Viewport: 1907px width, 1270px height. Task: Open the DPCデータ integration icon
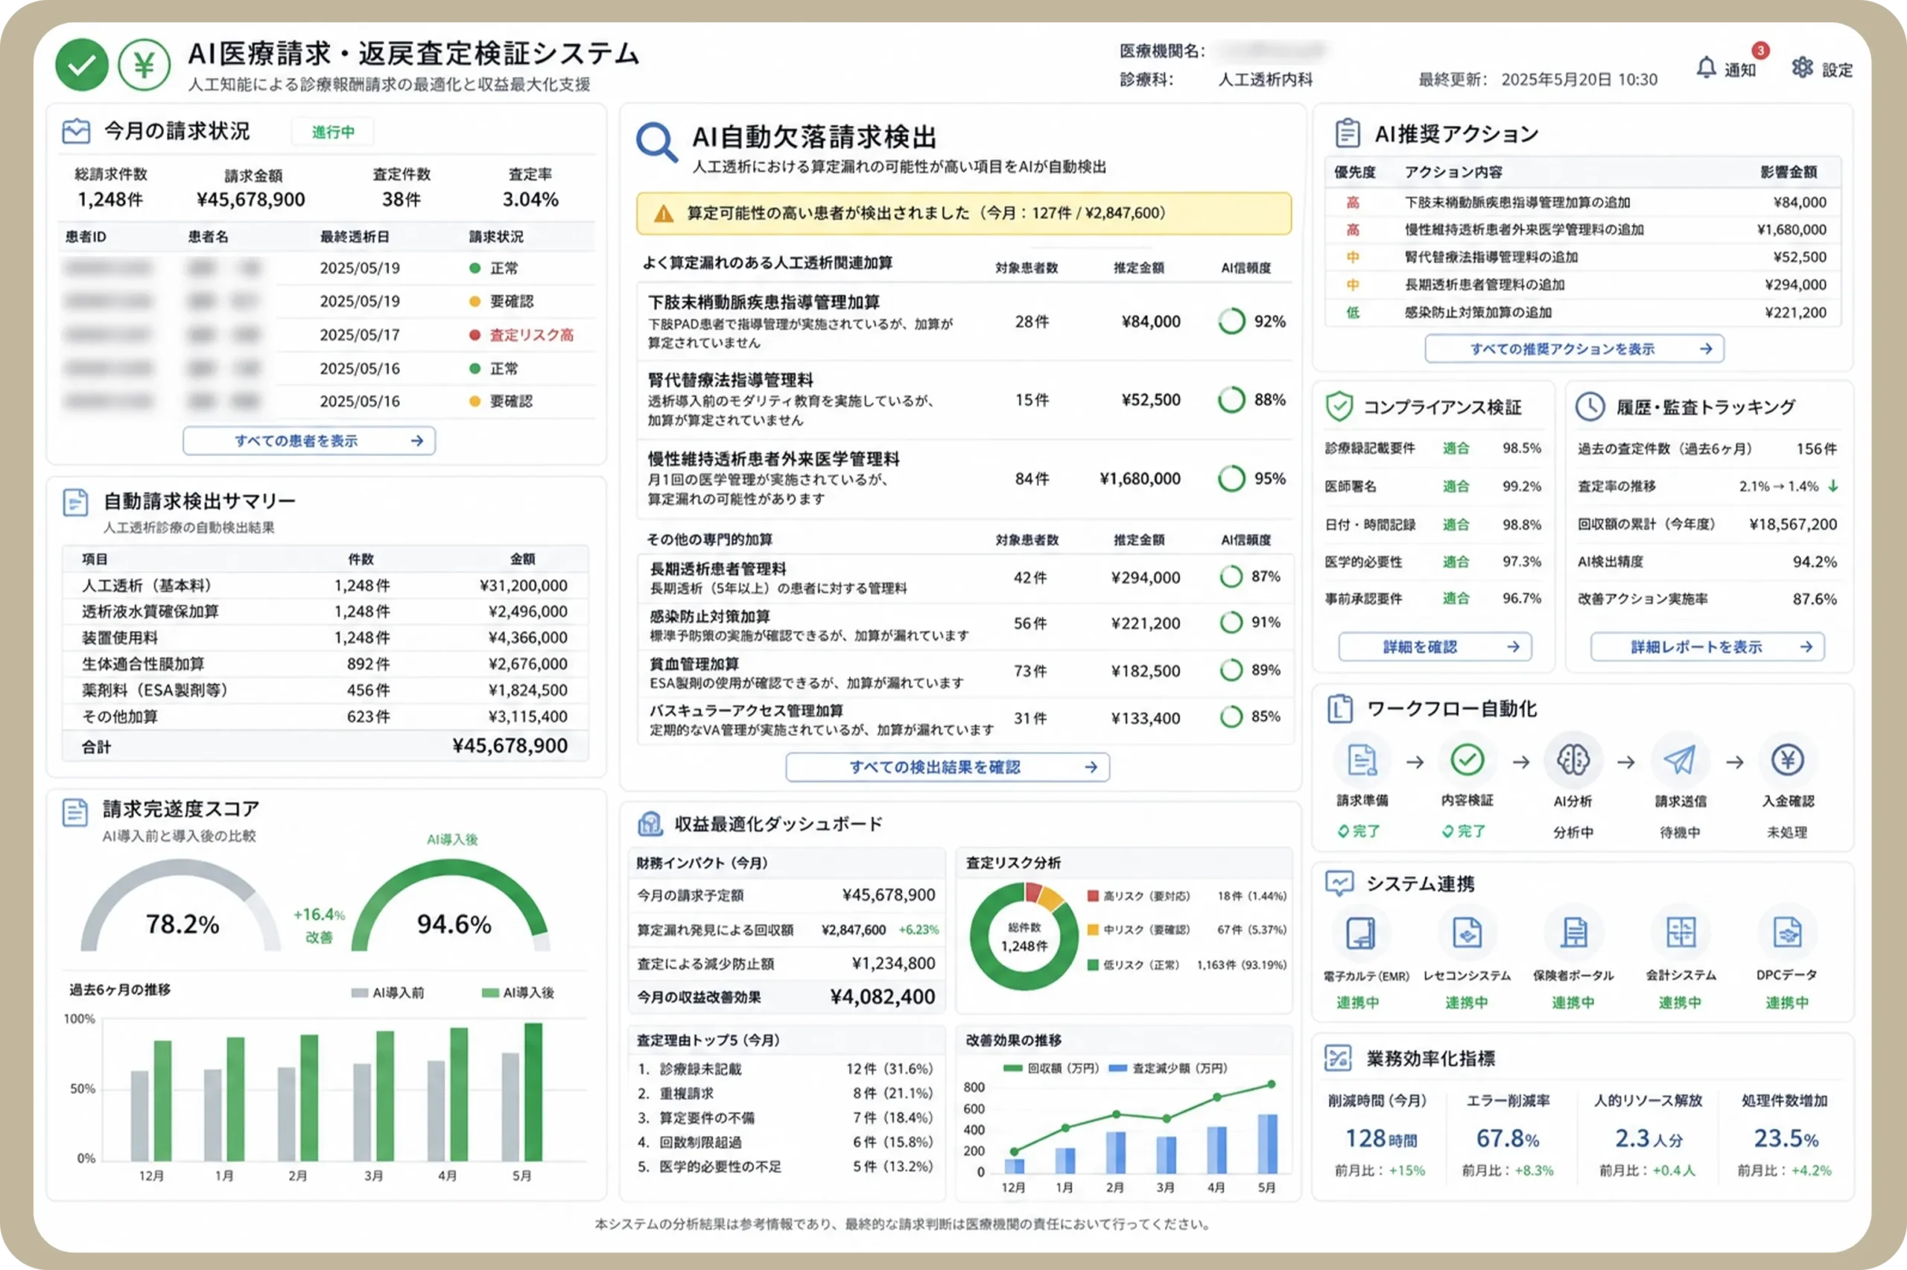(x=1787, y=933)
